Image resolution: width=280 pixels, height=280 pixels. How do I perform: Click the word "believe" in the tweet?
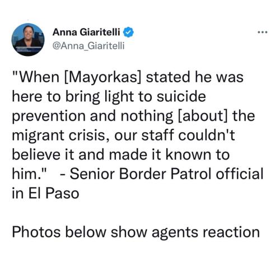coord(36,155)
